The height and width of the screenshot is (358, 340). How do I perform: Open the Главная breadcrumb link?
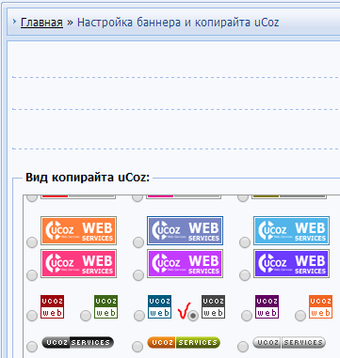point(41,23)
